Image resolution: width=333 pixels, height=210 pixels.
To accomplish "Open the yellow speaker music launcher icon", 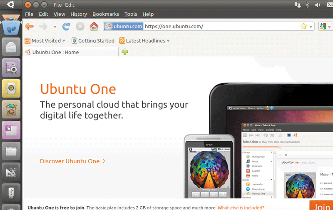I will (11, 88).
